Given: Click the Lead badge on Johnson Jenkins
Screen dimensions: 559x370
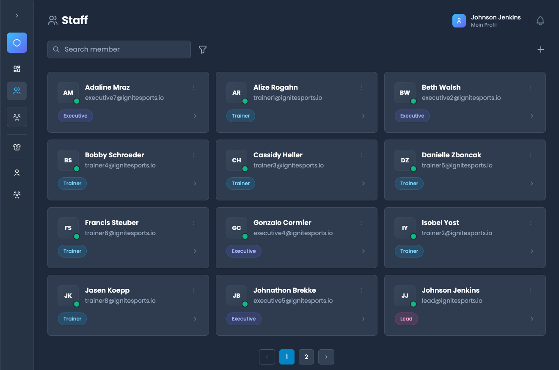Looking at the screenshot, I should tap(406, 319).
